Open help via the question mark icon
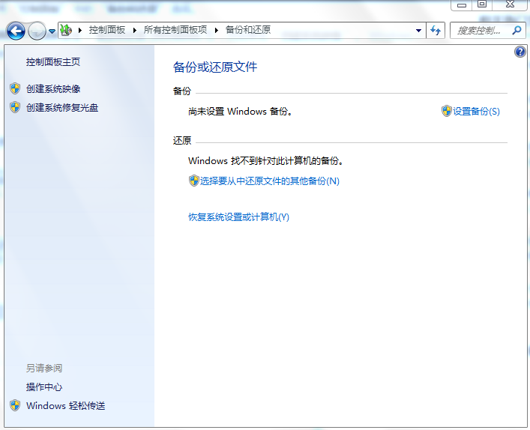 coord(520,52)
